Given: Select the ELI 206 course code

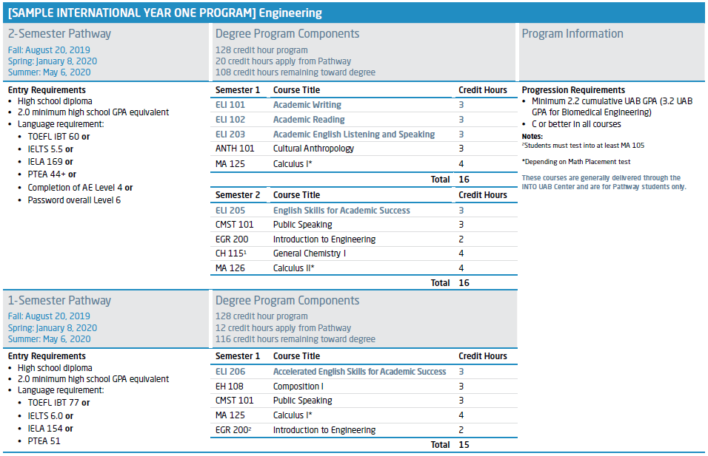Looking at the screenshot, I should pos(230,372).
